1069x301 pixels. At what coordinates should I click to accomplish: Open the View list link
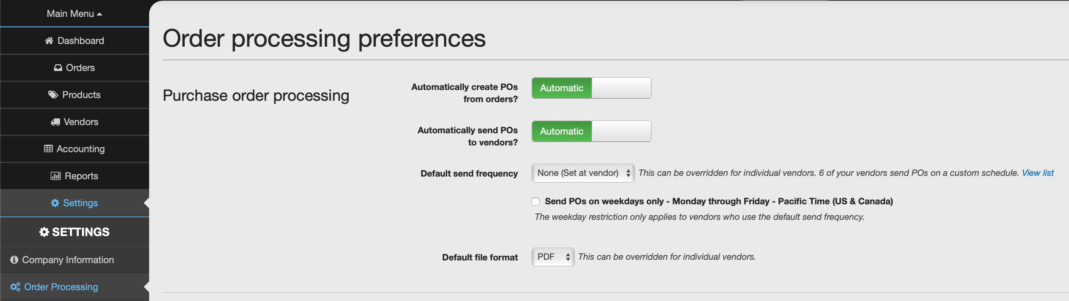[x=1037, y=173]
